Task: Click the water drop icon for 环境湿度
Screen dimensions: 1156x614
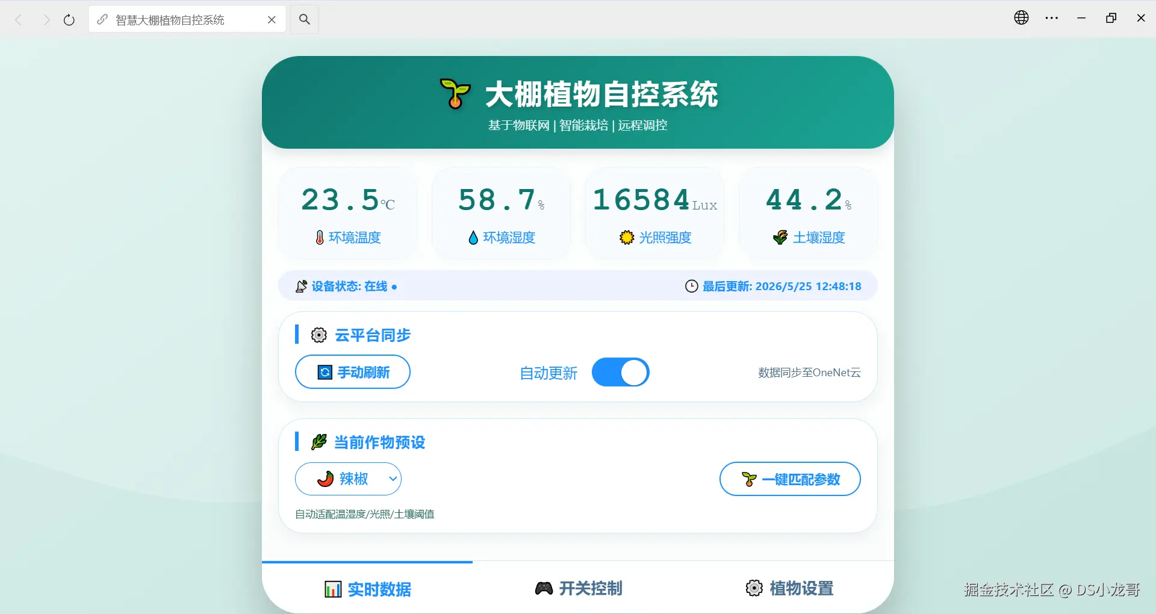Action: click(x=473, y=238)
